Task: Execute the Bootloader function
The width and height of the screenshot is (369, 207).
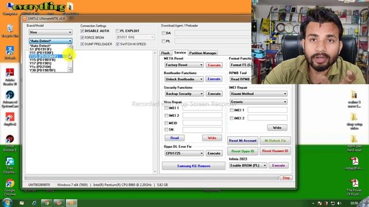Action: (x=214, y=79)
